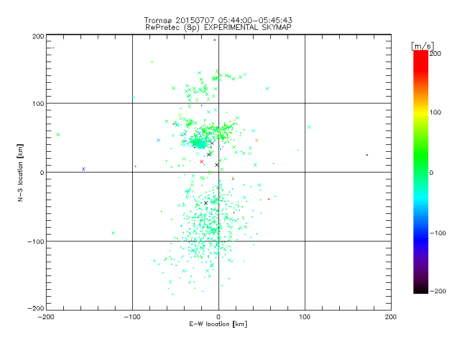Image resolution: width=460 pixels, height=345 pixels.
Task: Click the colorbar tick label '100'
Action: pyautogui.click(x=435, y=112)
